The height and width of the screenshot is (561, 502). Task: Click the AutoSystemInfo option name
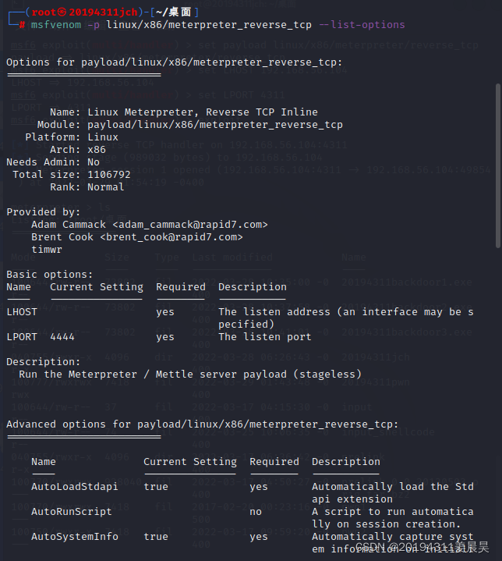[75, 537]
